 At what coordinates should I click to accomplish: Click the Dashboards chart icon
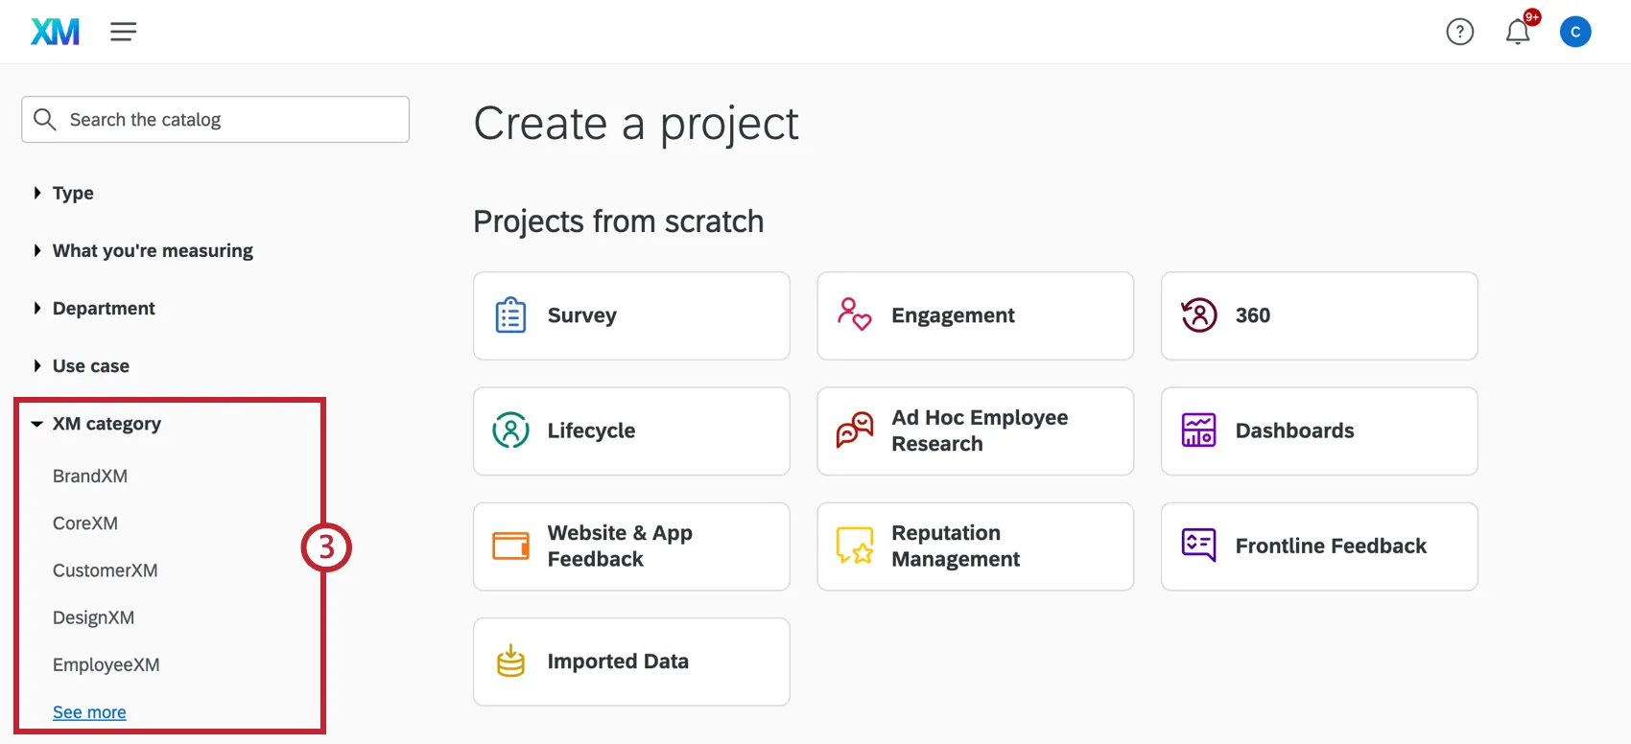tap(1198, 430)
